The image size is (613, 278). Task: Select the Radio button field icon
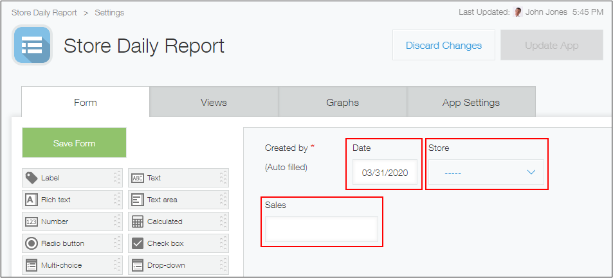point(31,243)
